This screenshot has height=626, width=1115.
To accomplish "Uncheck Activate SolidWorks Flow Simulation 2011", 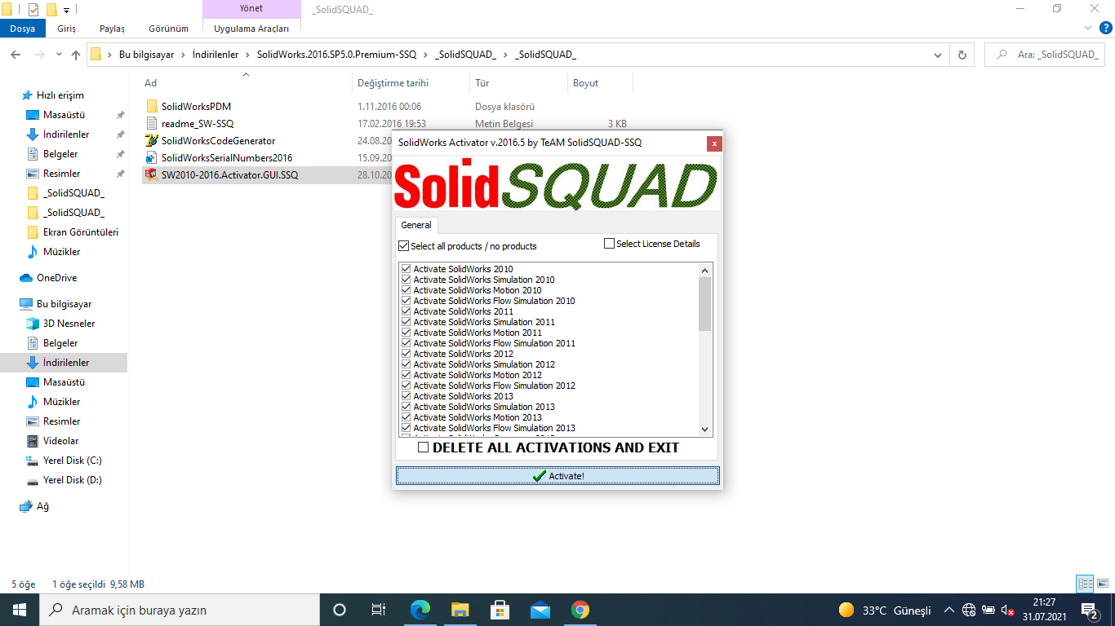I will (406, 342).
